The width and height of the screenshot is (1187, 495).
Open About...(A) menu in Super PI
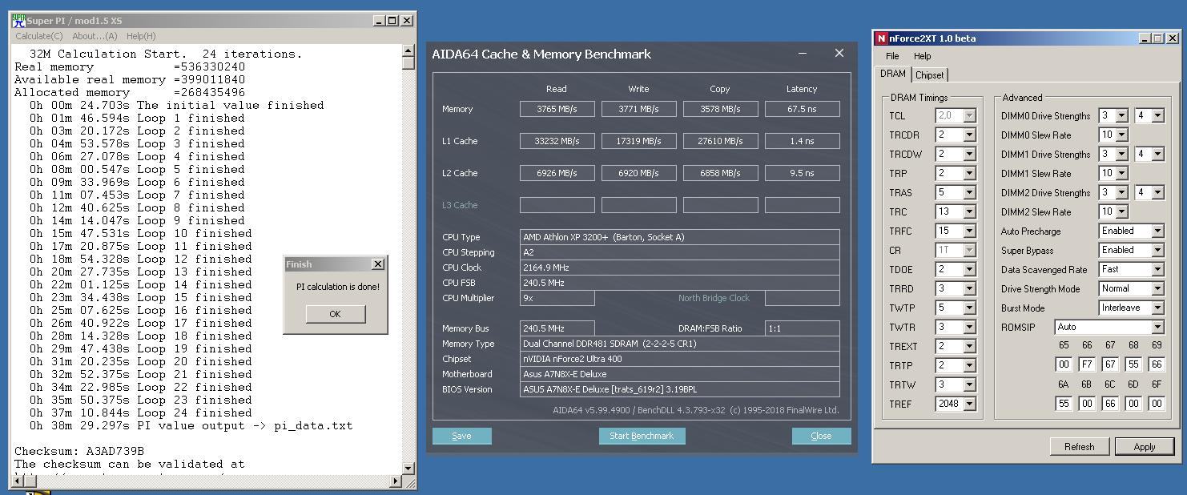pyautogui.click(x=95, y=36)
